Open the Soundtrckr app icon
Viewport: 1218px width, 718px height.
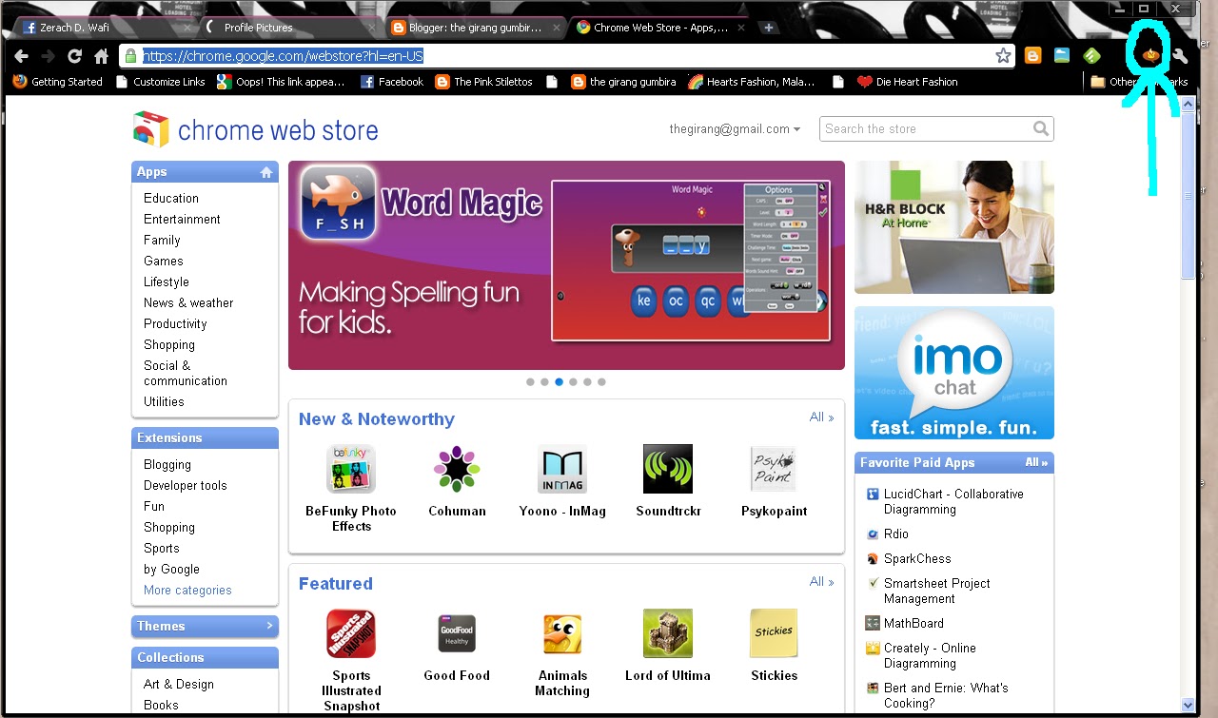click(x=668, y=469)
